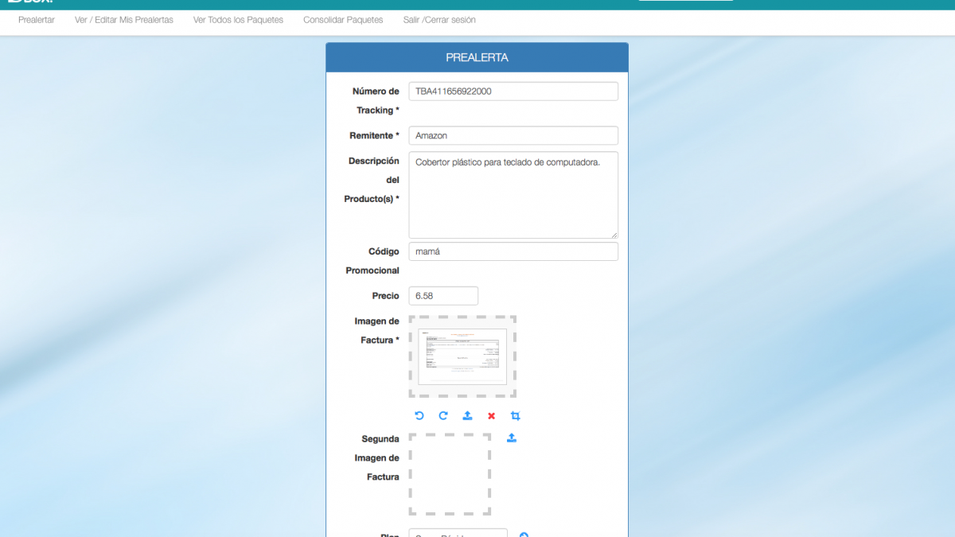Rotate the invoice image clockwise
Screen dimensions: 955x537
click(x=443, y=415)
